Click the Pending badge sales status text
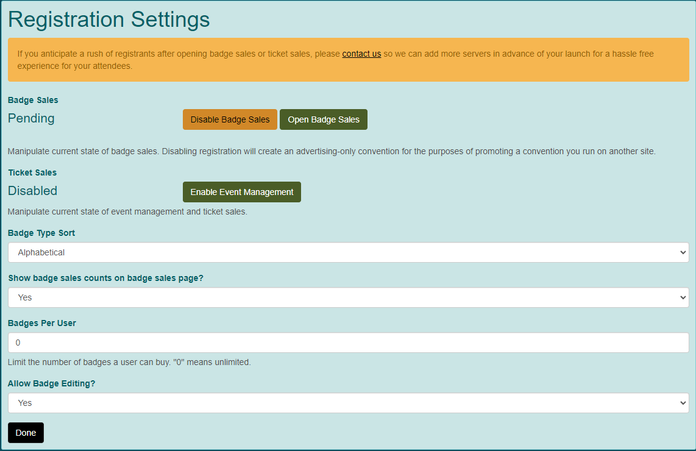Image resolution: width=696 pixels, height=451 pixels. [x=31, y=118]
